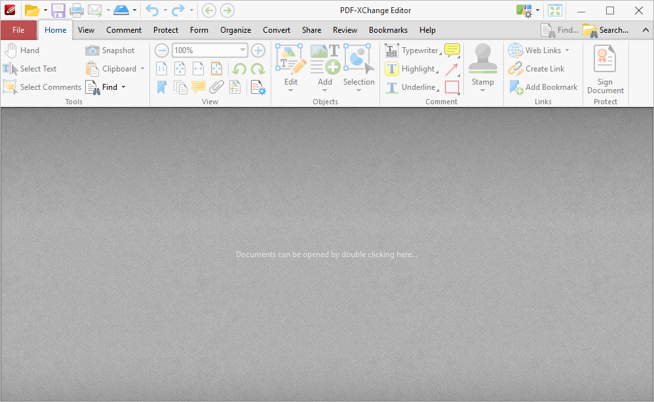Click the Create Link button
The height and width of the screenshot is (402, 654).
click(x=537, y=69)
